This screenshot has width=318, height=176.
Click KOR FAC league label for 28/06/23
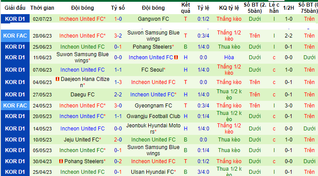coord(15,36)
